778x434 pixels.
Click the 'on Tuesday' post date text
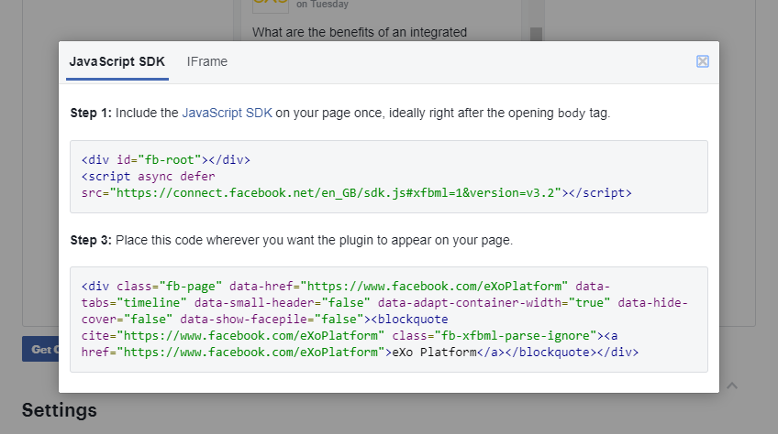(x=323, y=5)
